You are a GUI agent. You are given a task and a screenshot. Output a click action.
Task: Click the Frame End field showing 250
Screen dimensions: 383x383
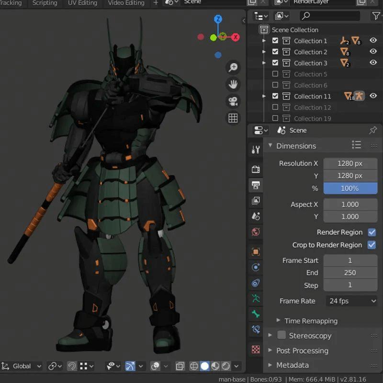click(350, 272)
